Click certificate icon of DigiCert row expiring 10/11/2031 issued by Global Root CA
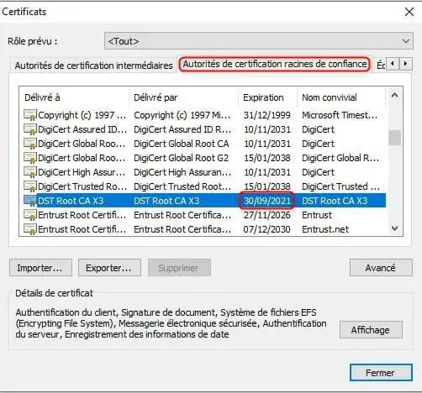 click(x=30, y=144)
